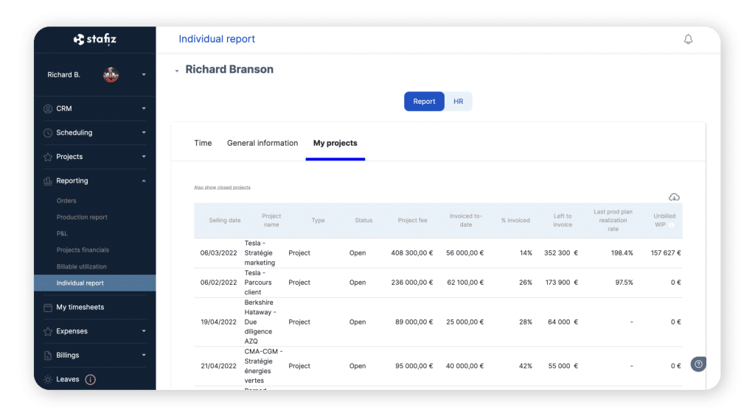This screenshot has height=418, width=755.
Task: Click the Individual report page title
Action: 217,39
